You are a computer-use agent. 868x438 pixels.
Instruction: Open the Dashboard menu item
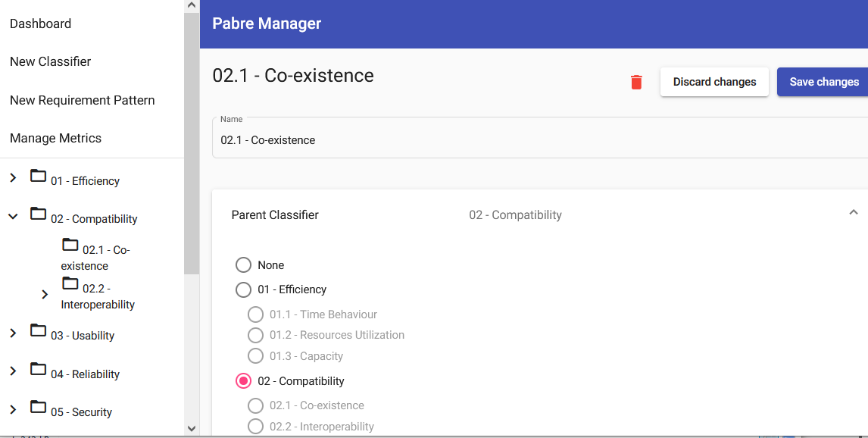tap(41, 23)
